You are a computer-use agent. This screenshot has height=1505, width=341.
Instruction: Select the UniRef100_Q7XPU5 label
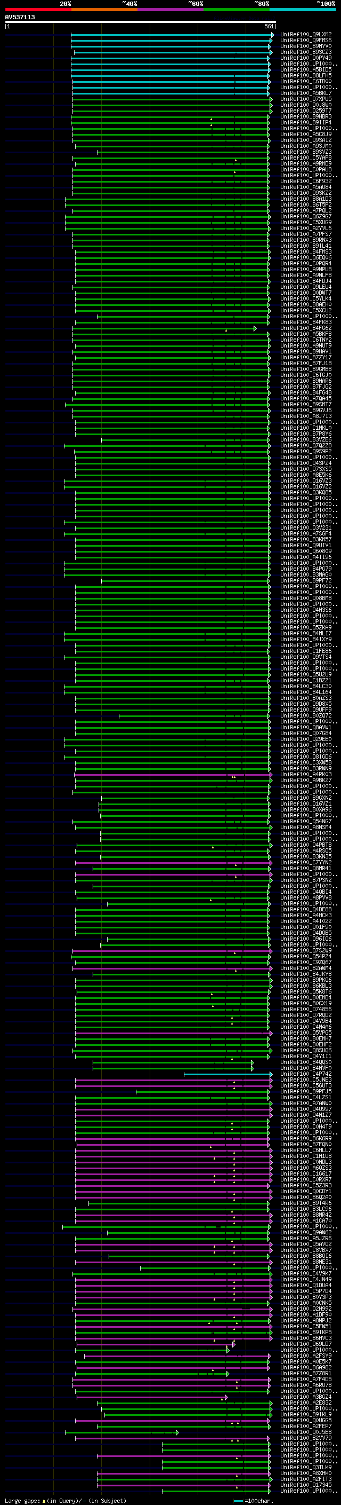306,99
